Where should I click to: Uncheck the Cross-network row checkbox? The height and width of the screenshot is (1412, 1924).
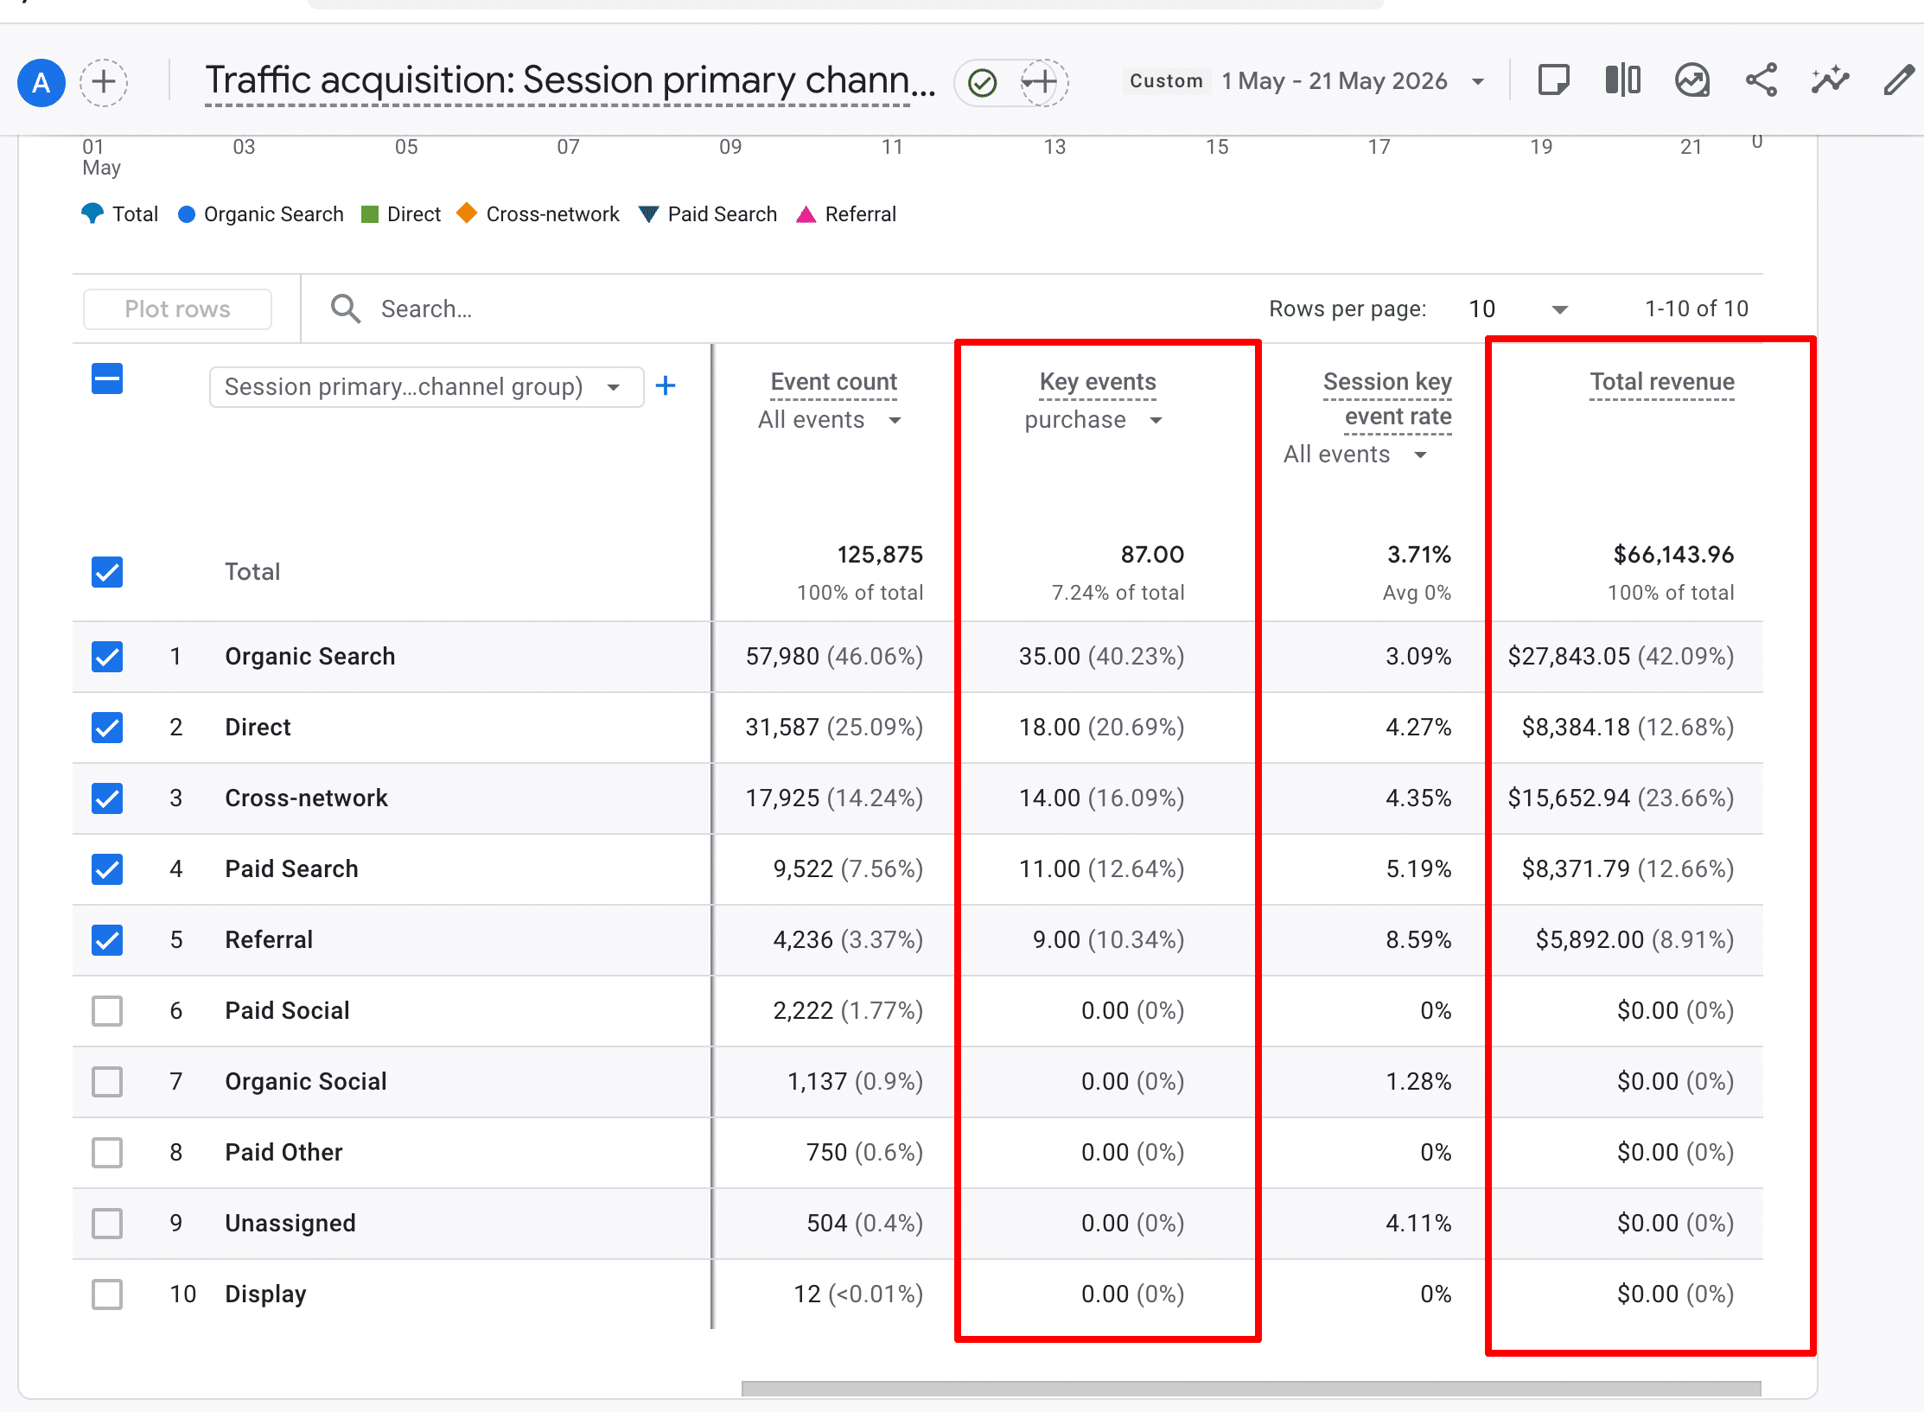tap(107, 798)
